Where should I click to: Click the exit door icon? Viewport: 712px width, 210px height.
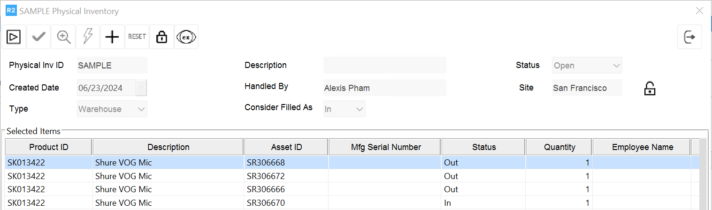[689, 37]
